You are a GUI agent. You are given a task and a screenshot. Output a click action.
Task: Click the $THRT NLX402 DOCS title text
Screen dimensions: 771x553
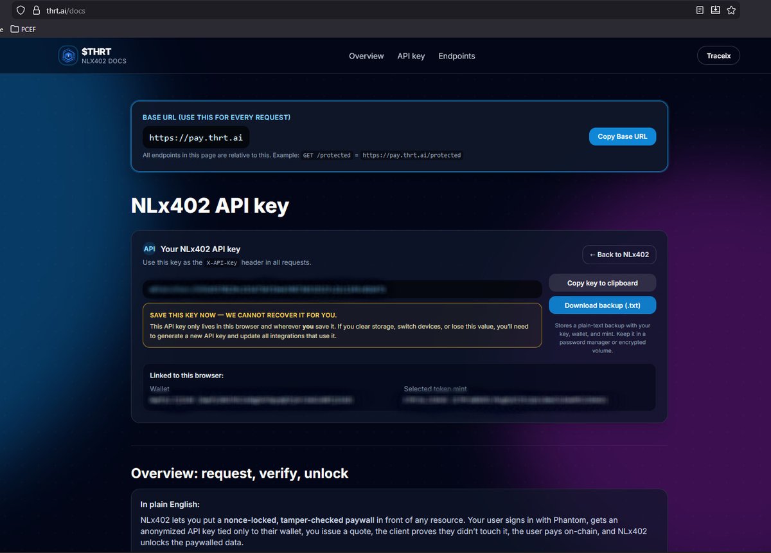(x=104, y=56)
